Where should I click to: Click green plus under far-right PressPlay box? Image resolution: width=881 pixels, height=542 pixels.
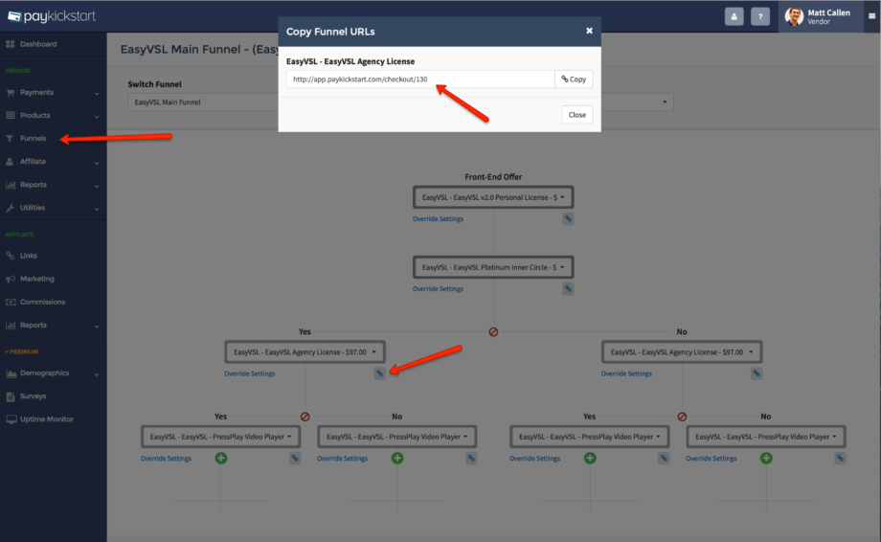coord(766,459)
